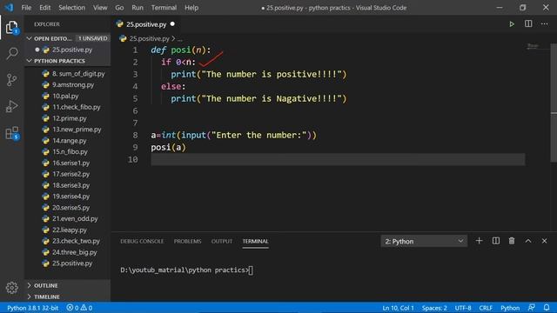Open the Go menu
This screenshot has width=557, height=313.
point(119,8)
